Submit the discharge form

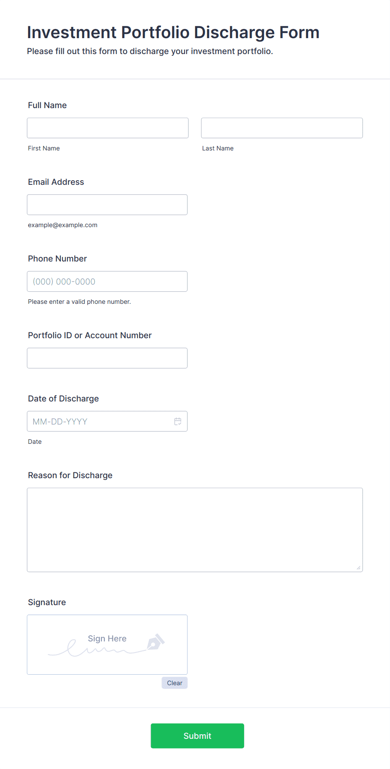(x=198, y=736)
